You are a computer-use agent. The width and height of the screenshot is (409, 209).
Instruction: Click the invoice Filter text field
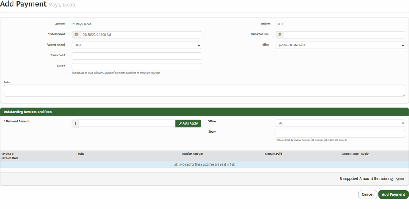(x=340, y=134)
